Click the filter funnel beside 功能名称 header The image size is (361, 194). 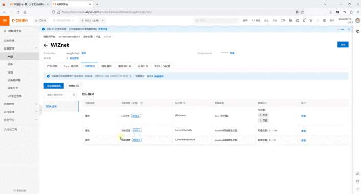pos(141,103)
